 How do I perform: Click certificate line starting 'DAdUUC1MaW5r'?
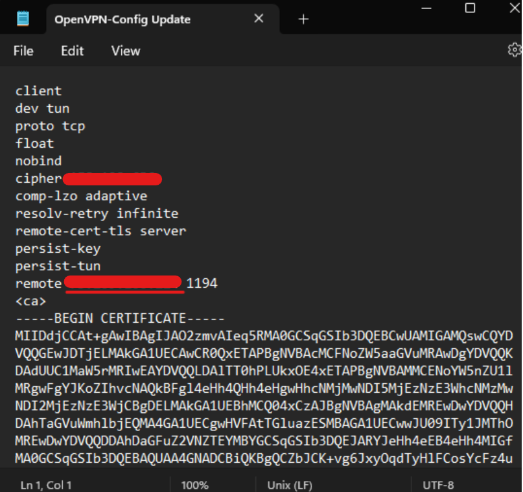[x=264, y=371]
